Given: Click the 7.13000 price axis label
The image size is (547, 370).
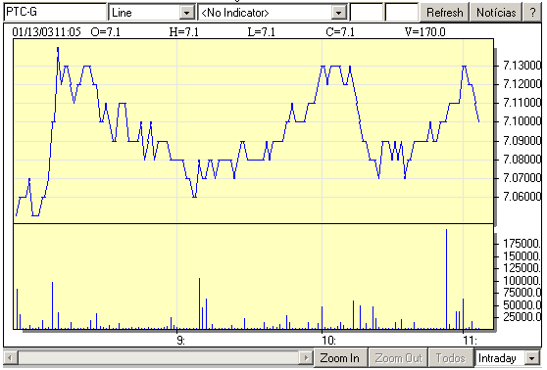Looking at the screenshot, I should 522,66.
